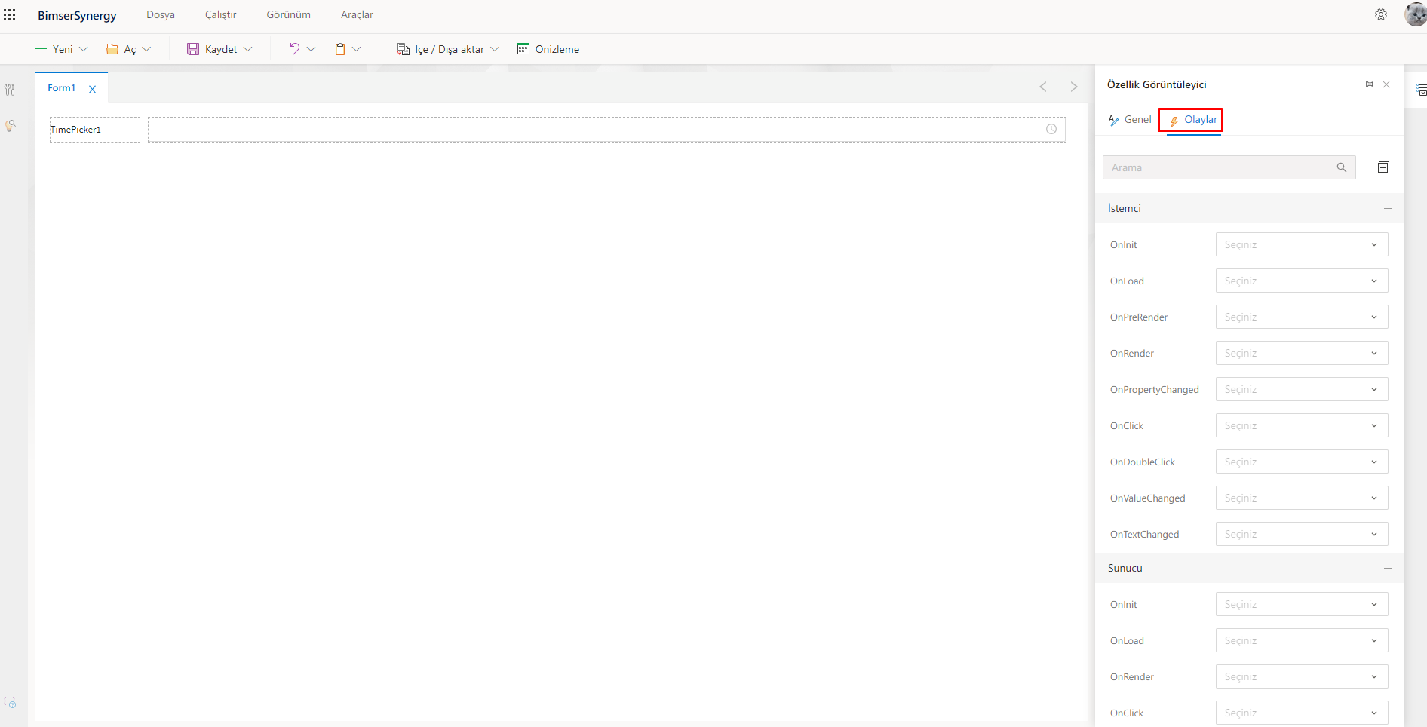Viewport: 1427px width, 727px height.
Task: Open the toolbox icon in left sidebar
Action: coord(10,90)
